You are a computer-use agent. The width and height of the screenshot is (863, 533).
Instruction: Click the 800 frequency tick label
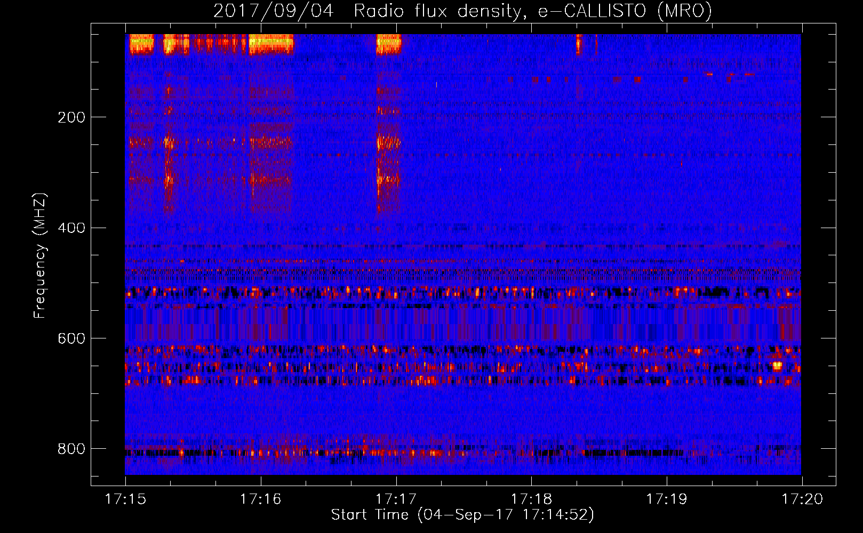[x=71, y=449]
